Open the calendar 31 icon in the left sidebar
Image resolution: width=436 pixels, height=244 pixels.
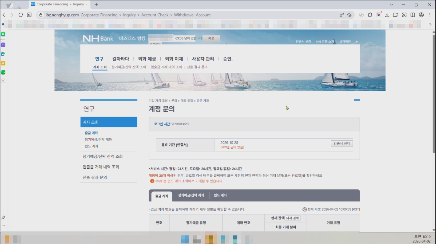(x=3, y=45)
